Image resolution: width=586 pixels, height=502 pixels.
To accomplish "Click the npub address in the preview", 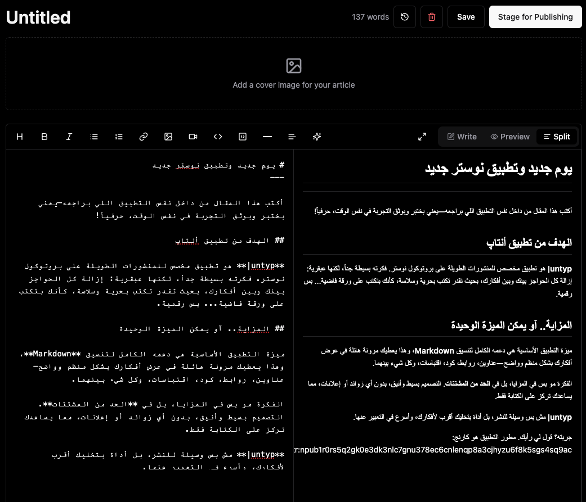I will [433, 450].
